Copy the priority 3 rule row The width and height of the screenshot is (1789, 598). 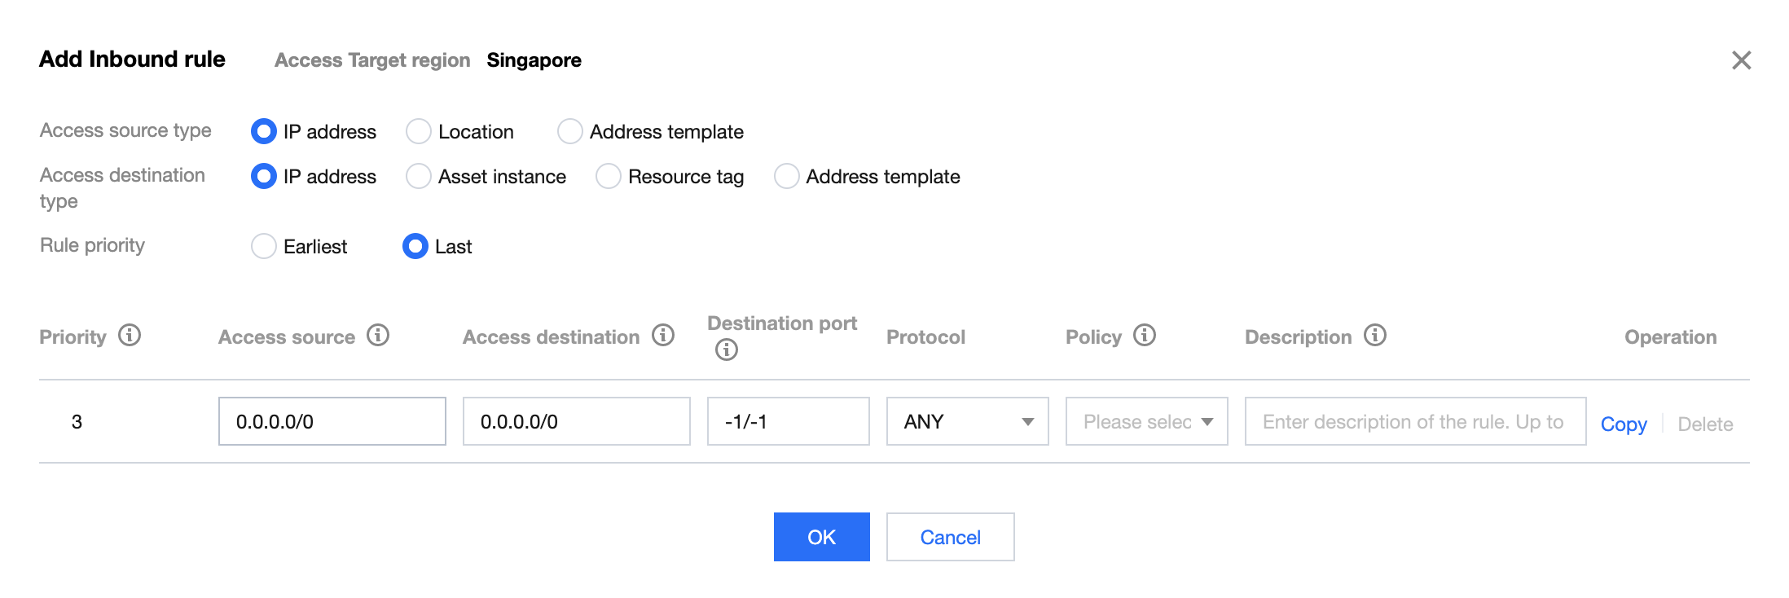coord(1623,424)
